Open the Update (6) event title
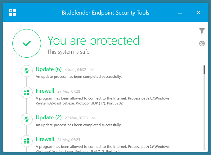 (x=49, y=69)
